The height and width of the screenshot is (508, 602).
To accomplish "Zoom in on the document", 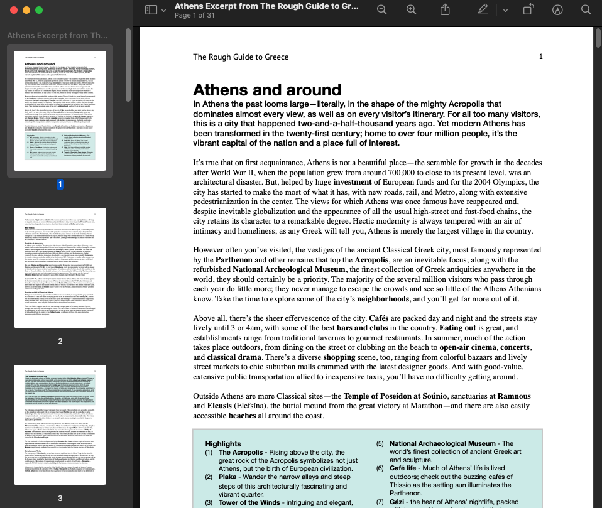I will coord(411,10).
